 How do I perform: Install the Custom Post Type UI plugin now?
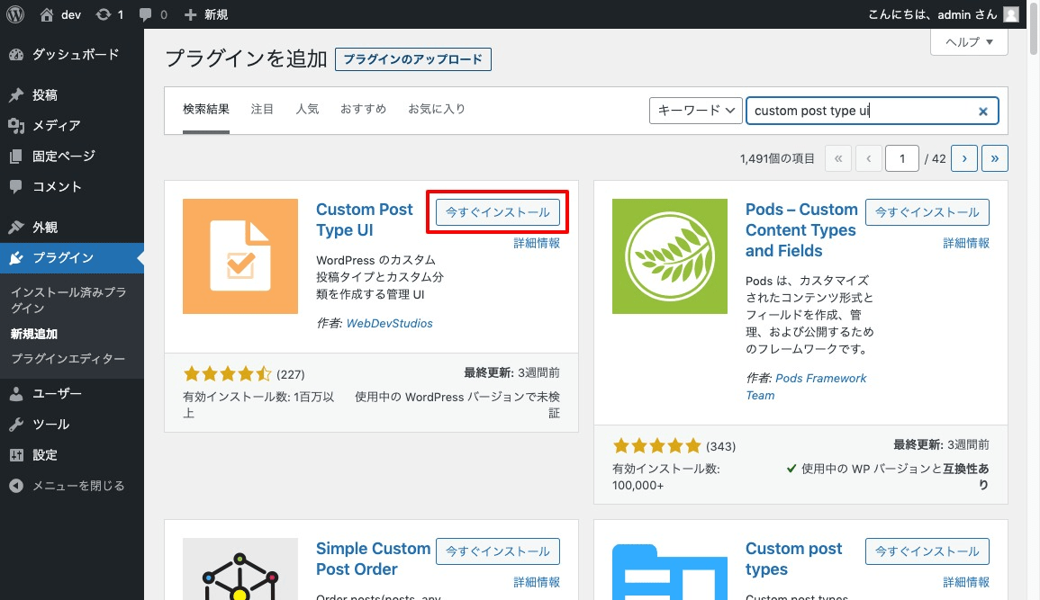(498, 212)
